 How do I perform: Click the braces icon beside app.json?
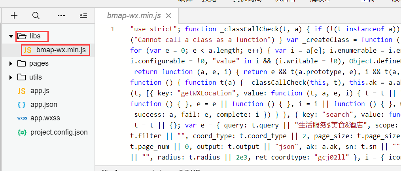click(x=21, y=105)
